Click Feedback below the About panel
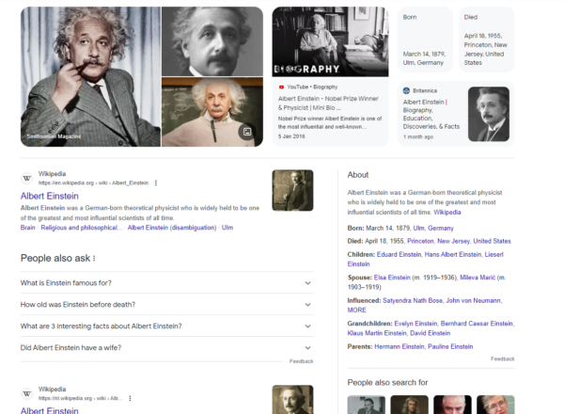The width and height of the screenshot is (564, 414). click(x=502, y=358)
